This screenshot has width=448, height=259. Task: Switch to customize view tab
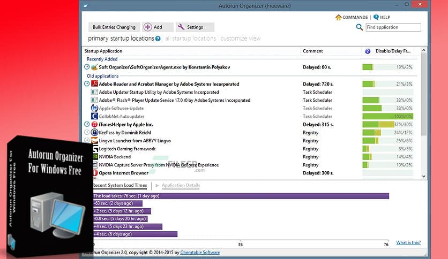(x=240, y=38)
